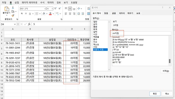Screen dimensions: 175x99
Task: Select 숫자 in category list
Action: [x=95, y=24]
